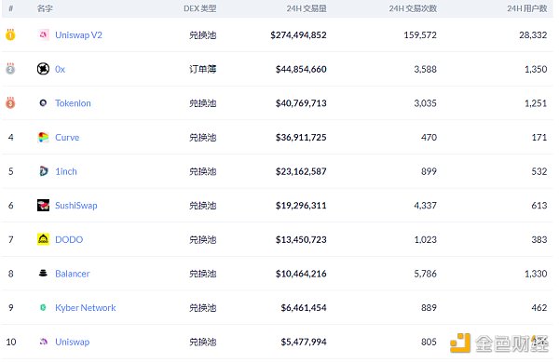The width and height of the screenshot is (559, 363).
Task: Sort by 24H 交易量 column header
Action: pyautogui.click(x=307, y=8)
